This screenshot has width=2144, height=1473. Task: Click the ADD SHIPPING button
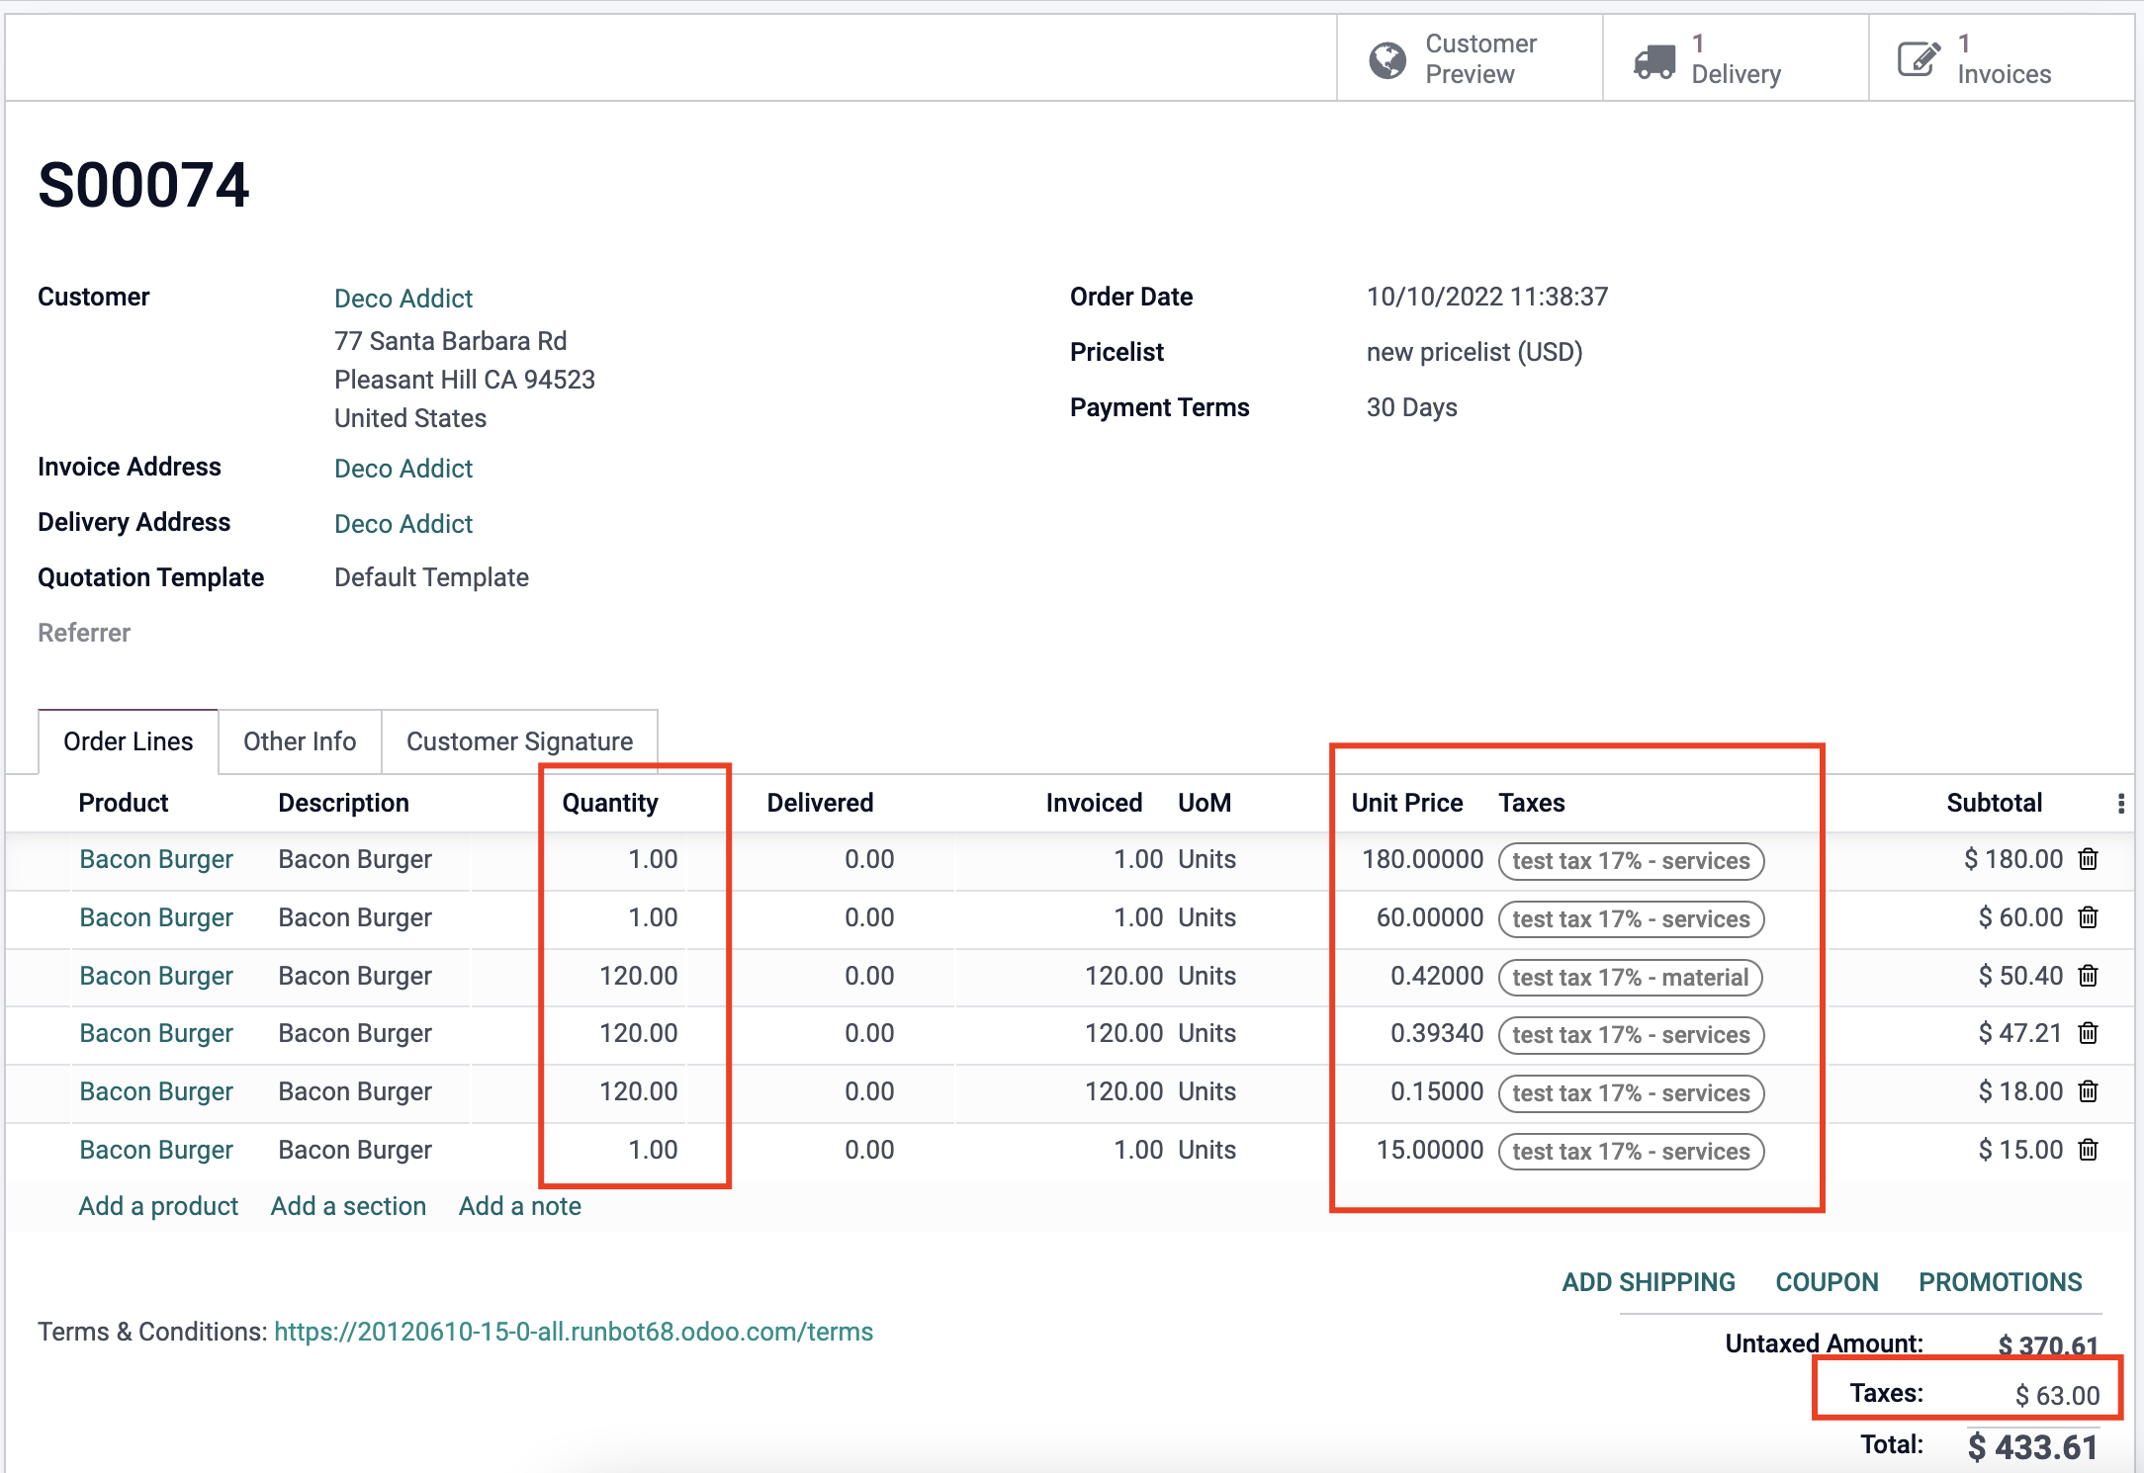pos(1649,1282)
